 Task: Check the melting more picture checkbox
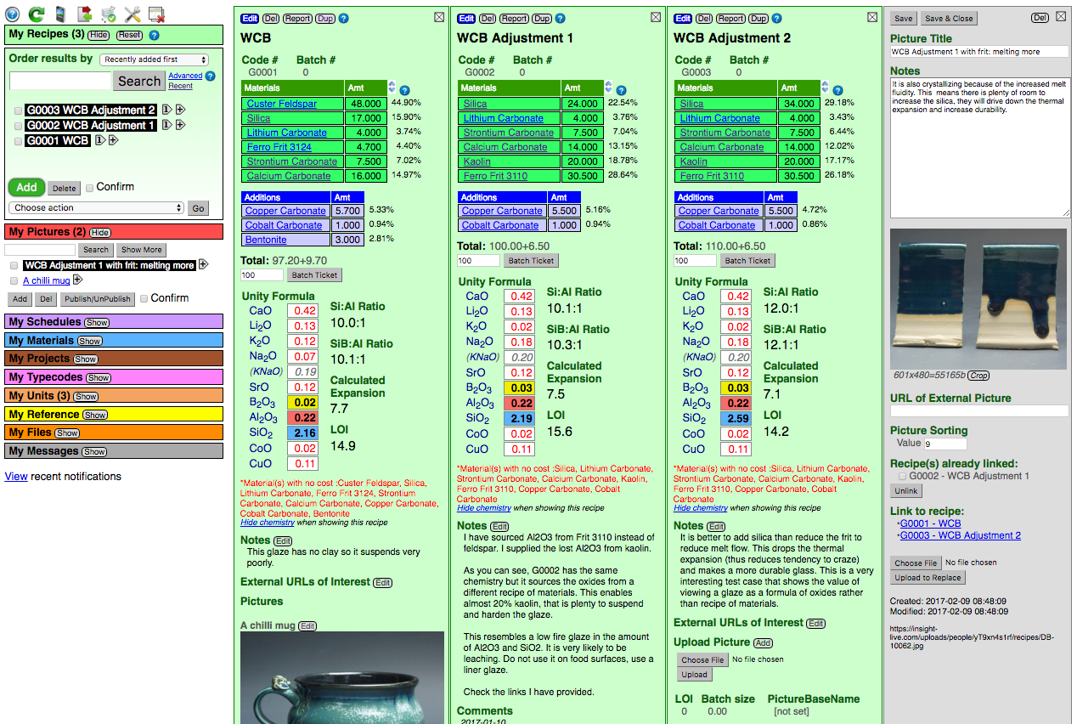tap(14, 266)
